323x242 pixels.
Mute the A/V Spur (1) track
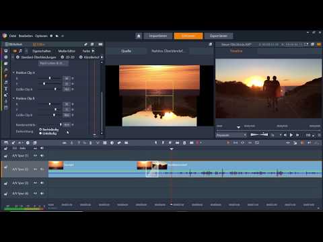(42, 155)
